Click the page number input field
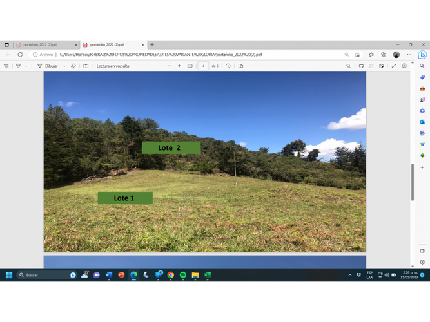 pyautogui.click(x=203, y=66)
